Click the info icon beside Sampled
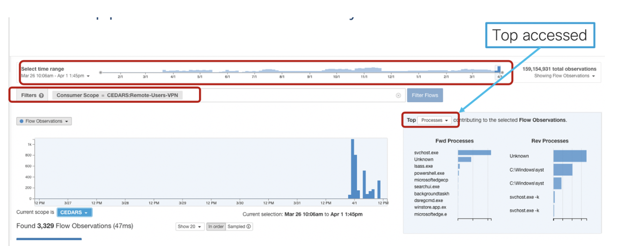Viewport: 618px width, 246px height. pos(249,227)
